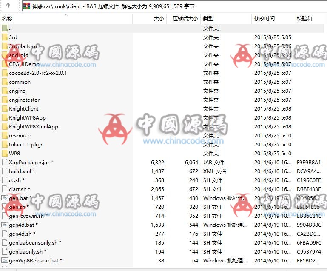Click the cocos2d-2.0-rc2-x-2.0.1 folder name
The height and width of the screenshot is (271, 327).
click(38, 73)
